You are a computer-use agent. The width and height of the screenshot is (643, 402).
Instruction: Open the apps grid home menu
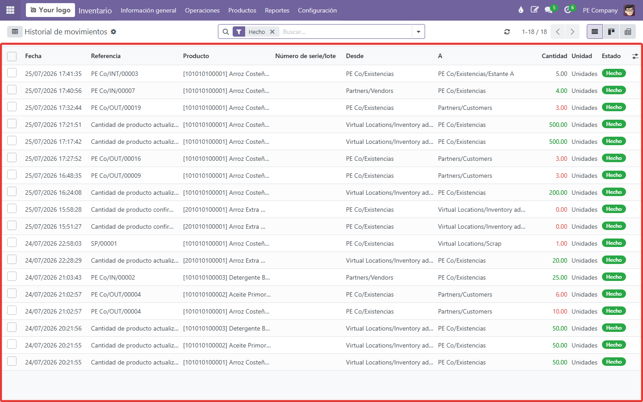(x=10, y=10)
